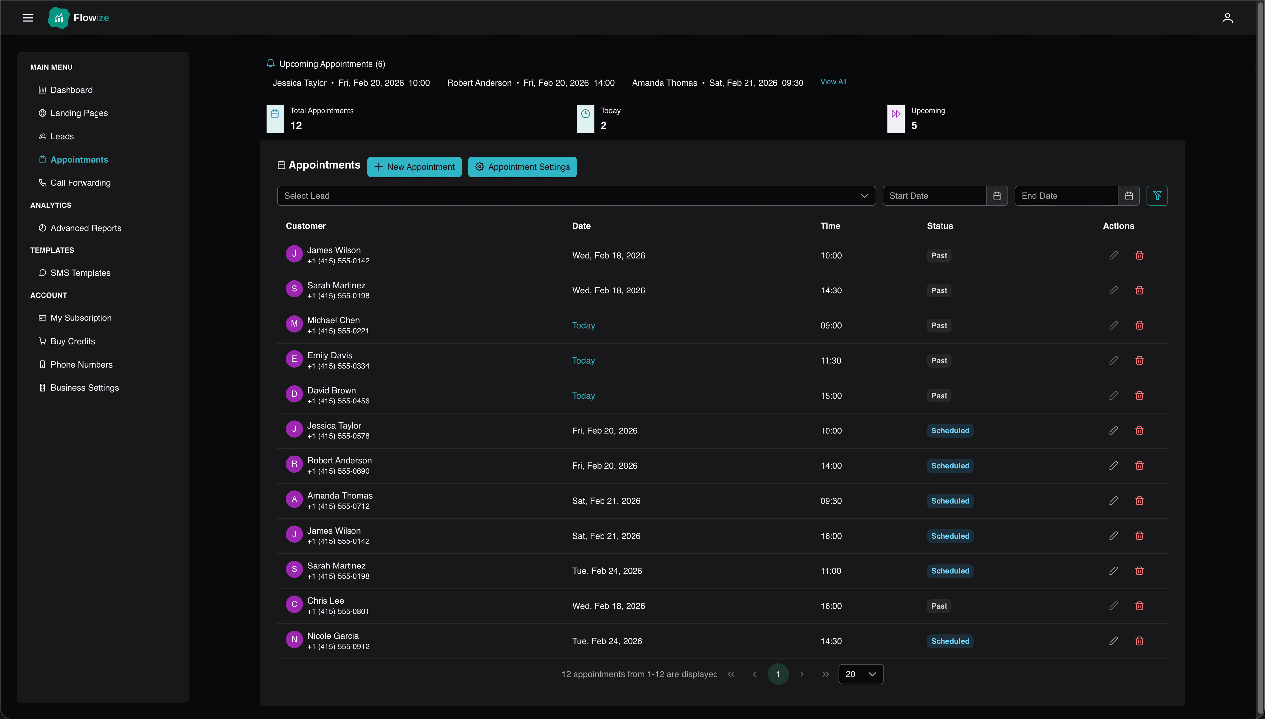The image size is (1265, 719).
Task: Click the Flowize logo
Action: (x=78, y=18)
